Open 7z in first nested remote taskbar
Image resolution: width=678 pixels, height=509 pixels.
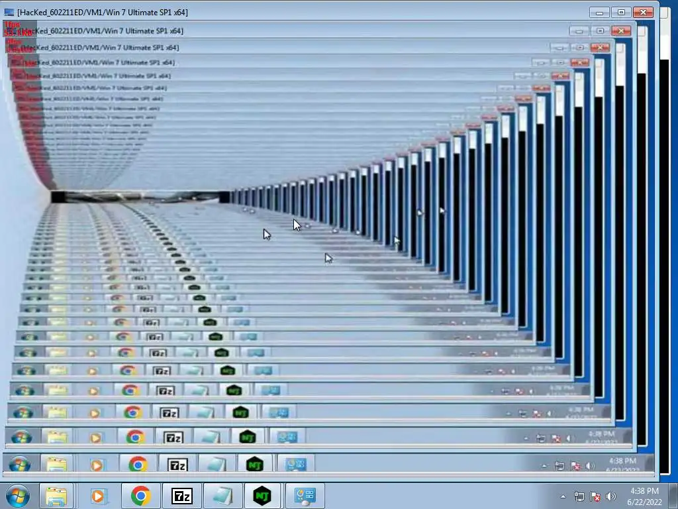click(x=177, y=465)
